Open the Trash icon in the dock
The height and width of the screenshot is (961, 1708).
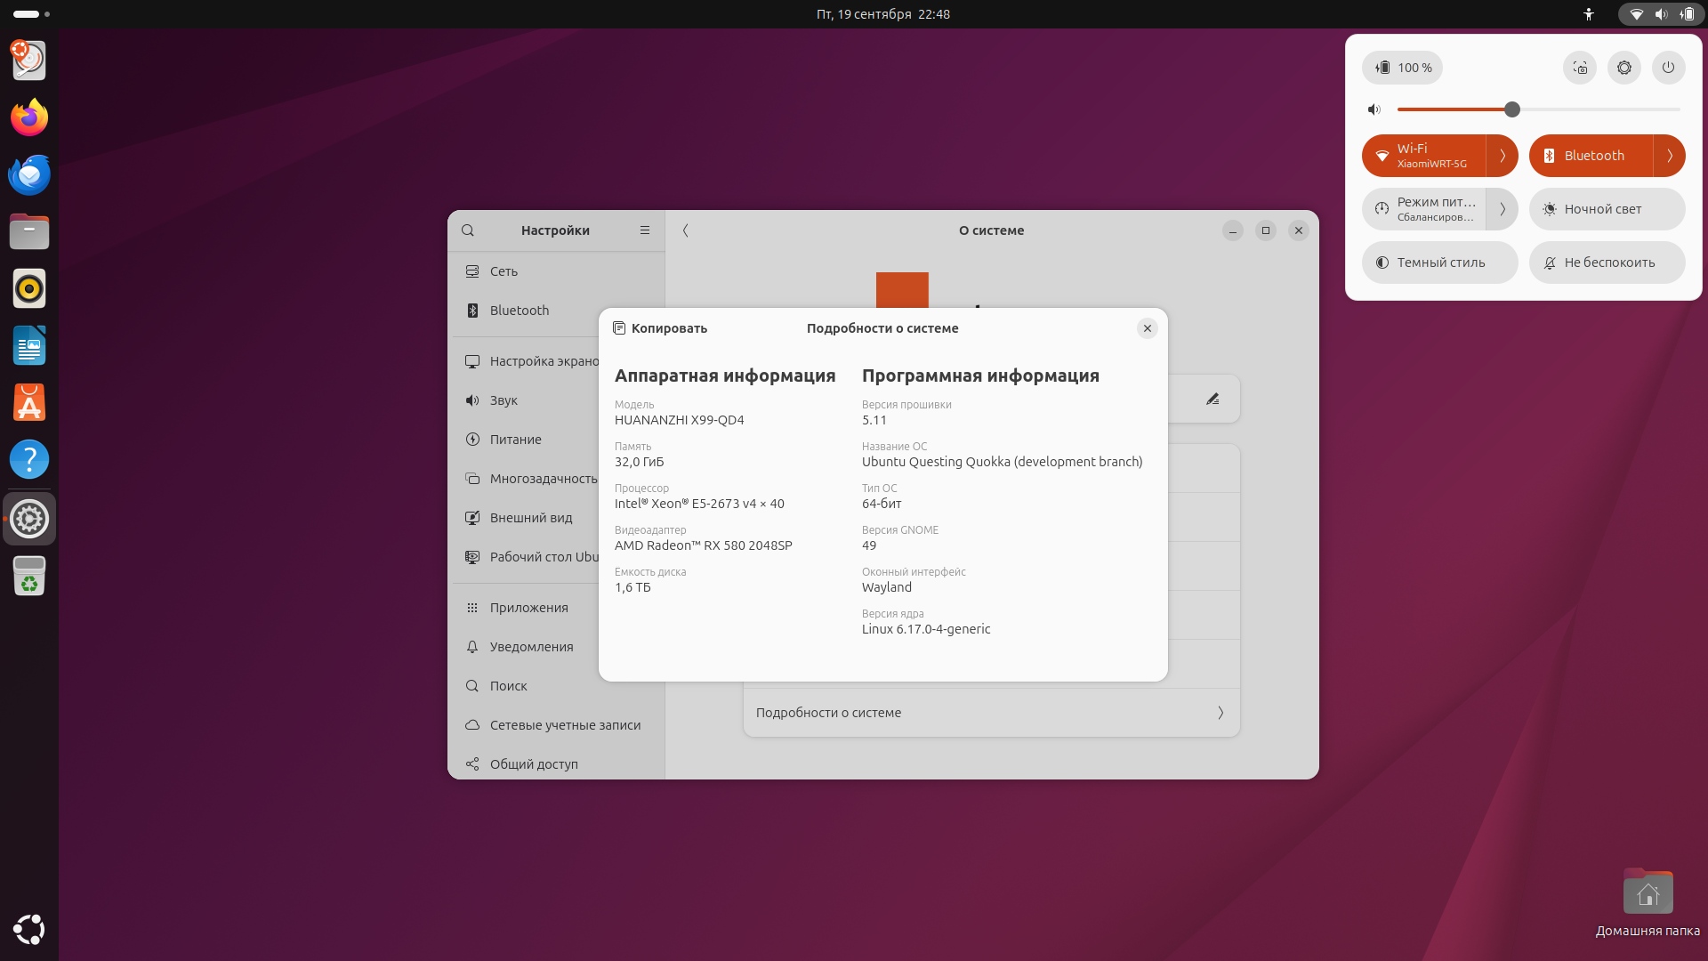coord(29,576)
